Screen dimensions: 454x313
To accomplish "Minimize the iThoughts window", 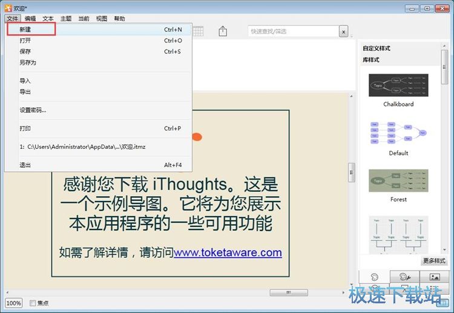I will 412,8.
